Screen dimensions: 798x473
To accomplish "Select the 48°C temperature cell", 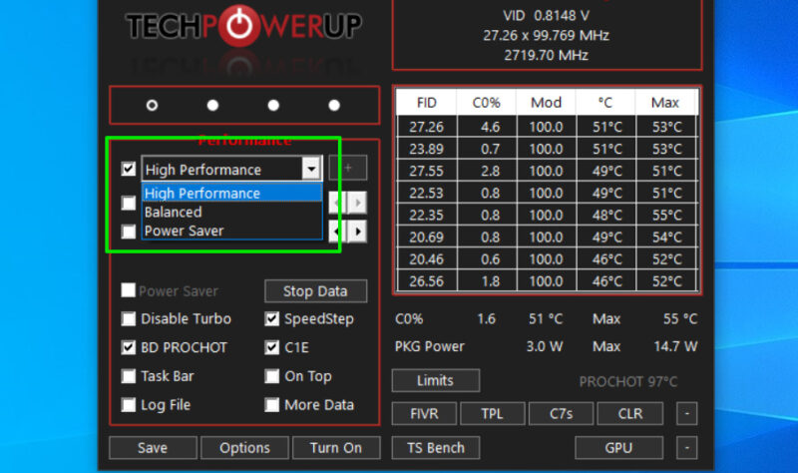I will [x=606, y=215].
